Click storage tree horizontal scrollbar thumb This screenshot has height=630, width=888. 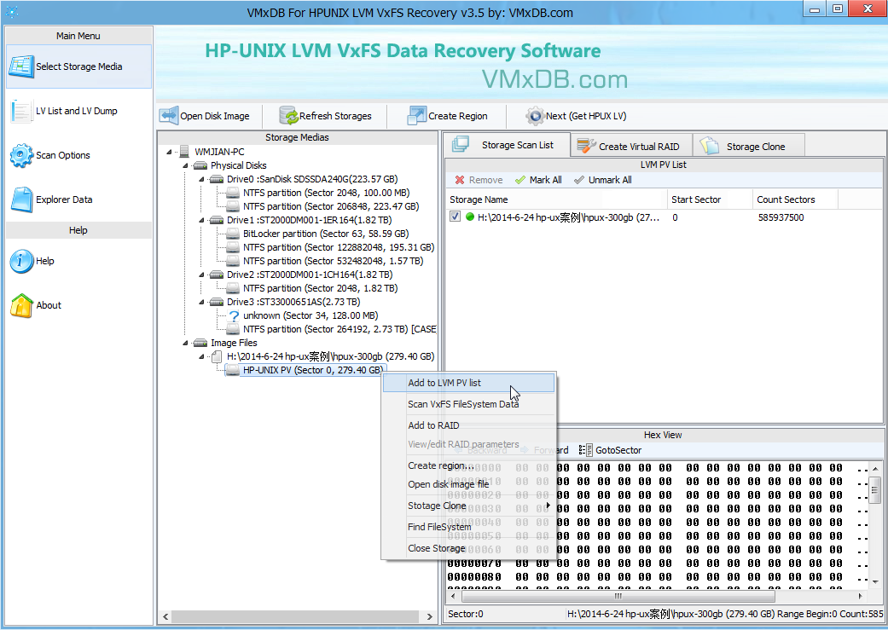click(x=295, y=616)
